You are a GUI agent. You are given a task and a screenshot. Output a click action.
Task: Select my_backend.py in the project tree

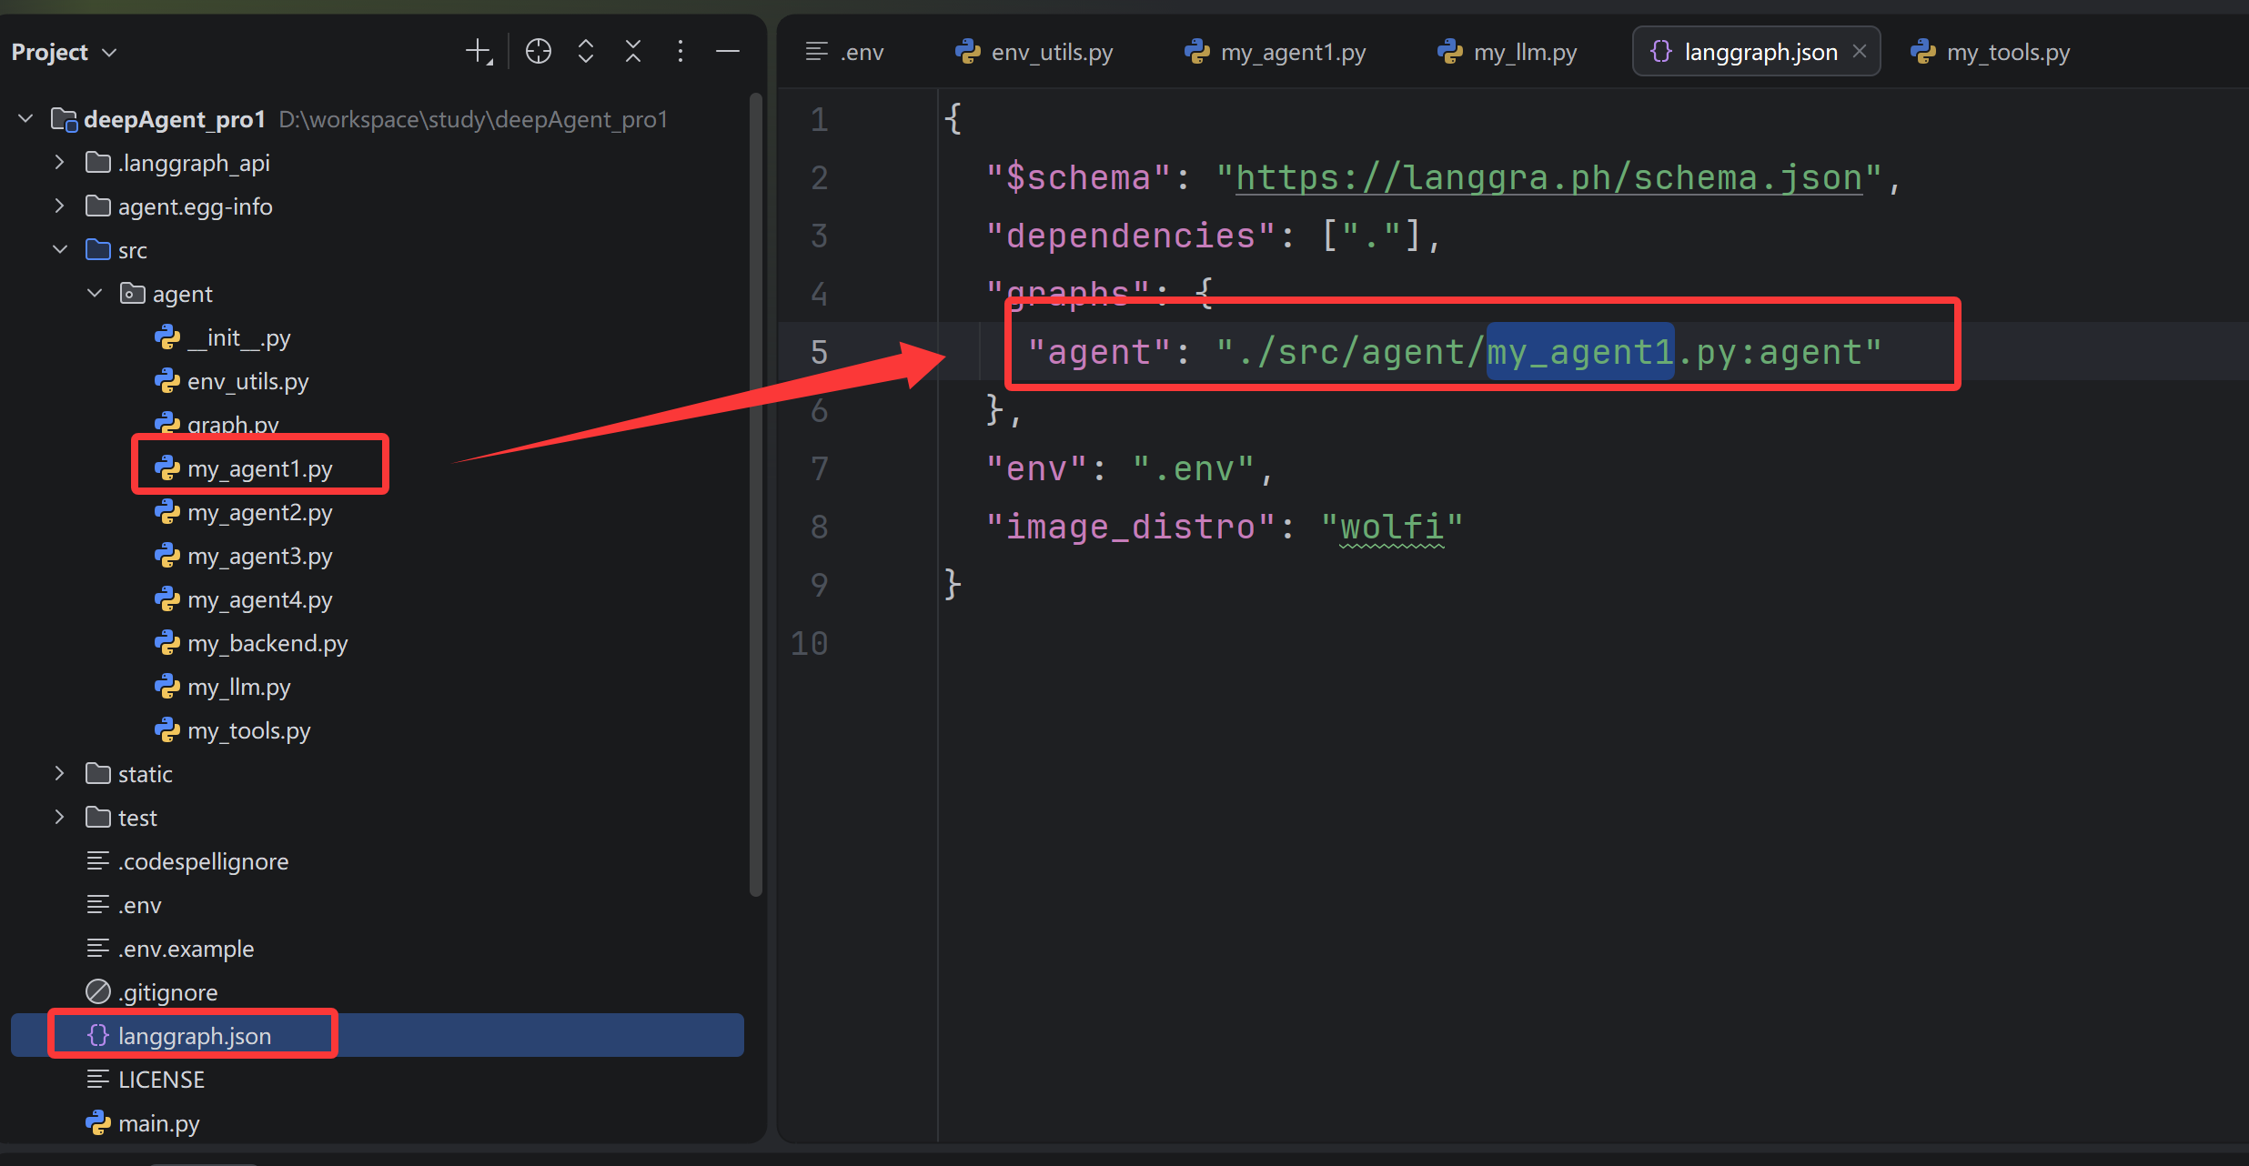pyautogui.click(x=267, y=643)
